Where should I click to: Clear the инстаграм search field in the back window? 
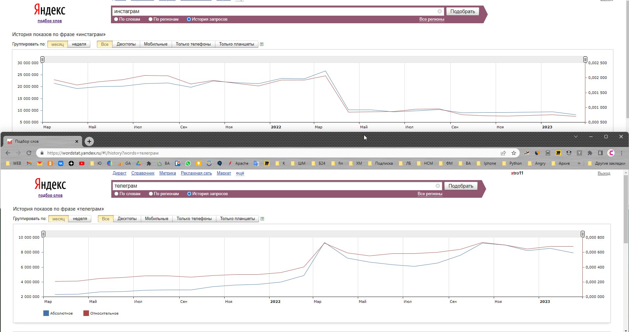440,11
